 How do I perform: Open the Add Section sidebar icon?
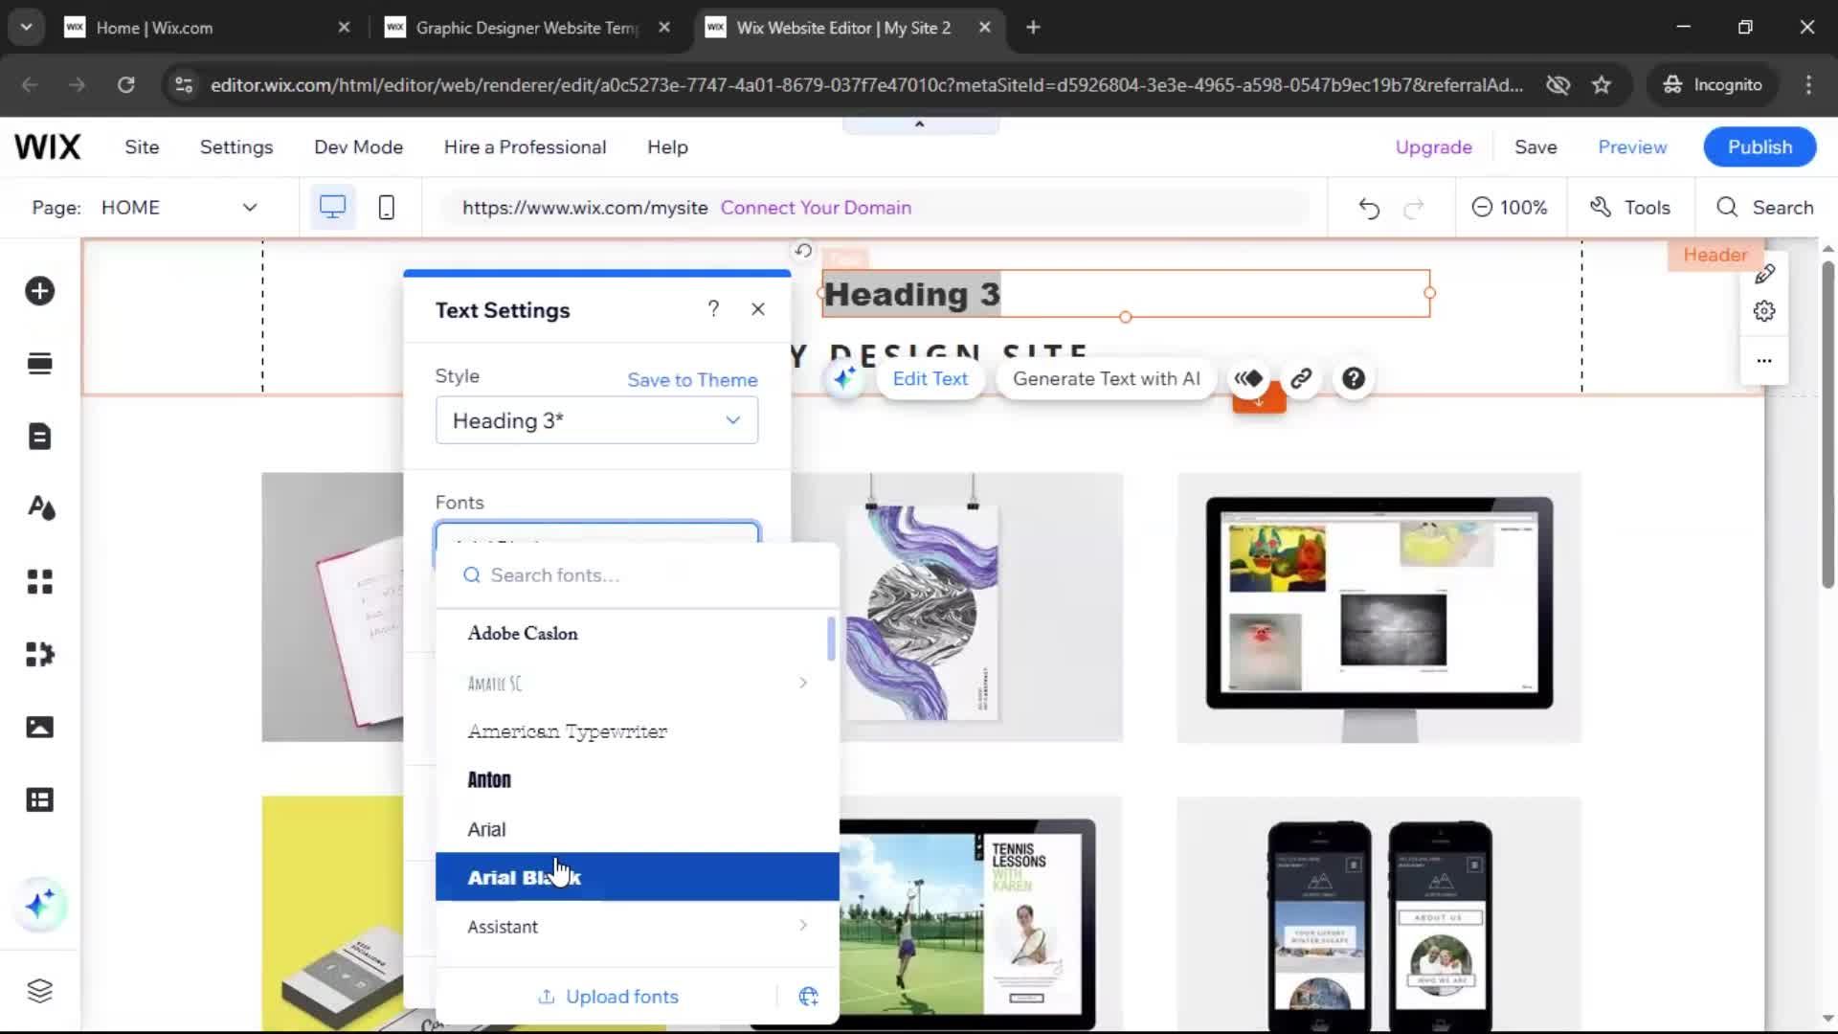(39, 364)
